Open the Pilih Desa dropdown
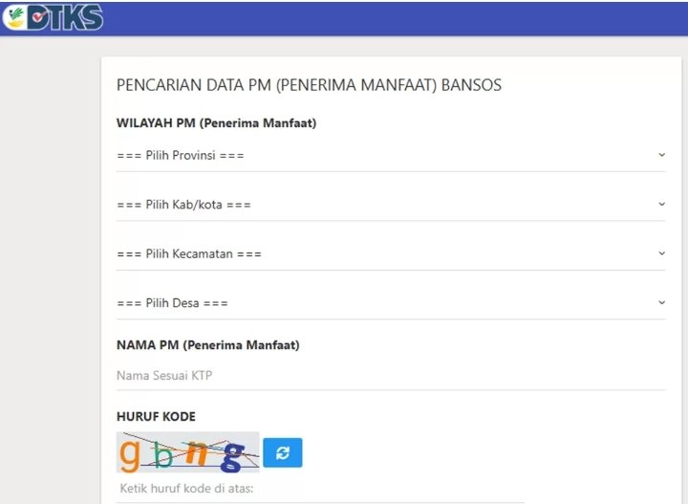The width and height of the screenshot is (688, 504). (391, 303)
